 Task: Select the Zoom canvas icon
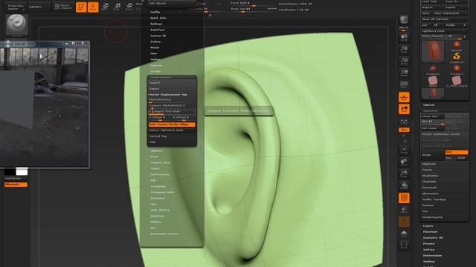(404, 50)
